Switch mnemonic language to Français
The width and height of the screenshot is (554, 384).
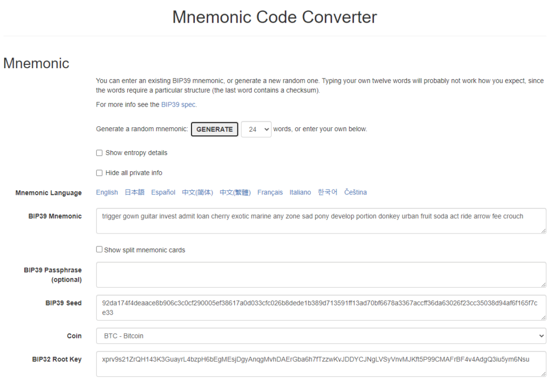pyautogui.click(x=270, y=192)
